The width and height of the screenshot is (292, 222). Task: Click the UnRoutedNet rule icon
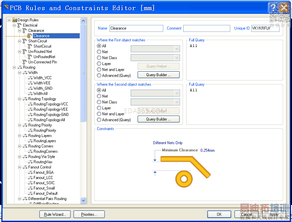30,57
